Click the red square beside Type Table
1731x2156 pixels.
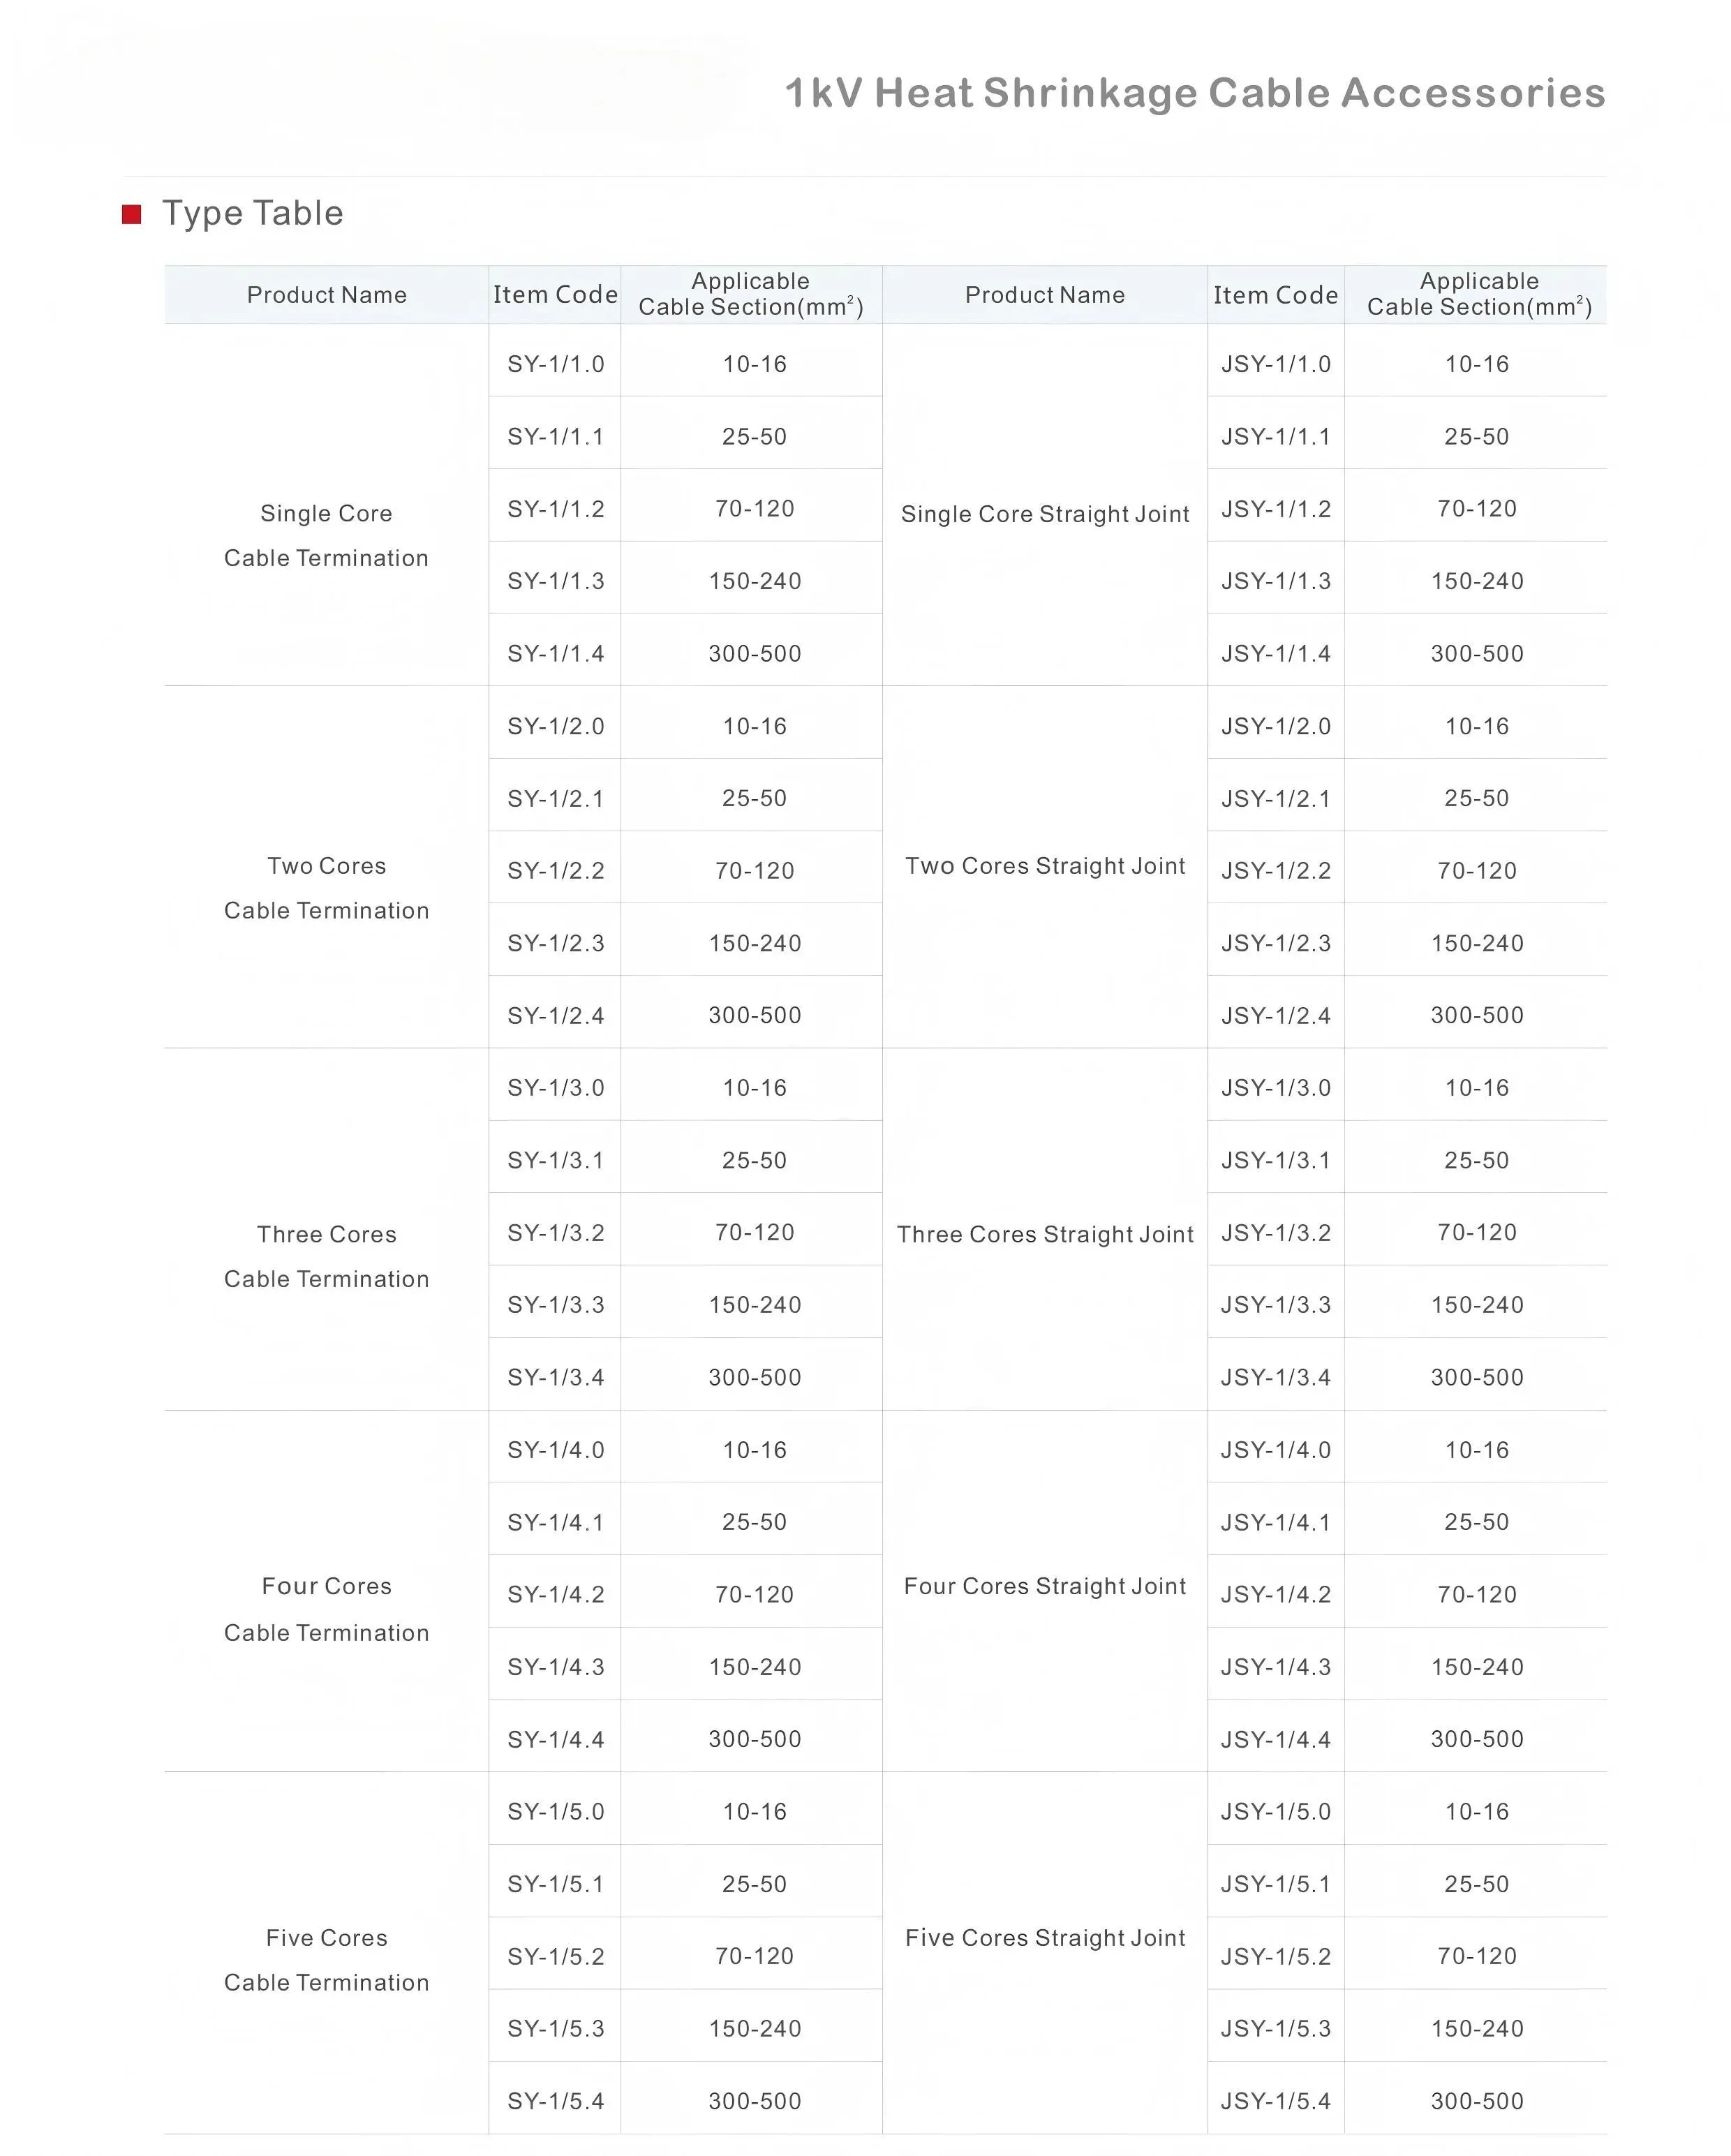click(131, 214)
